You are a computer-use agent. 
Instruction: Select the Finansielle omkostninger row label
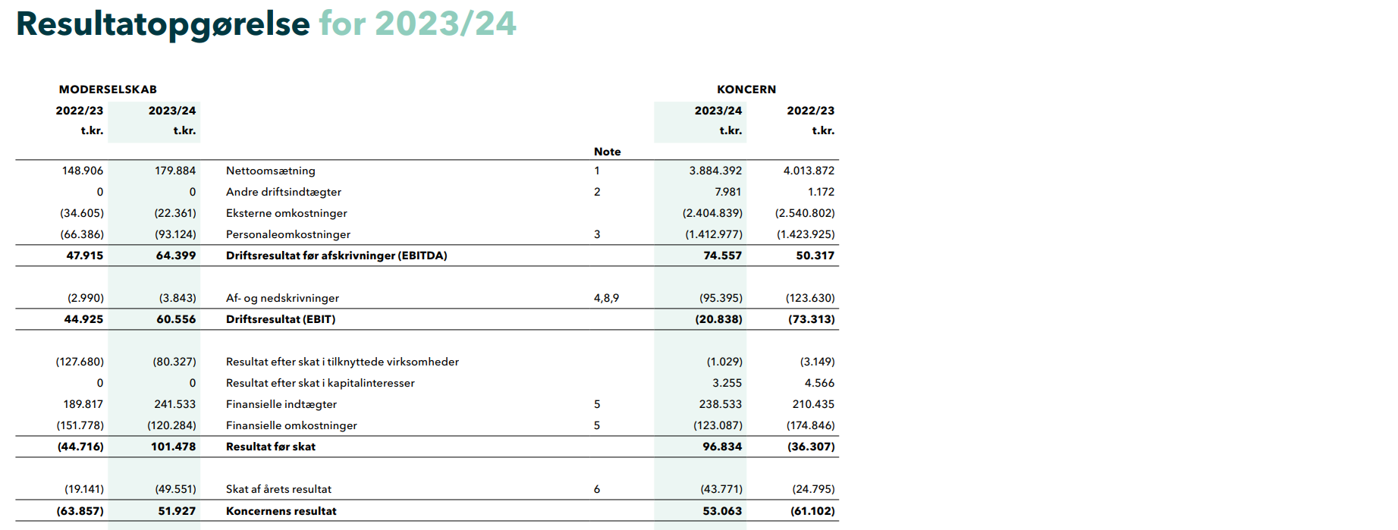point(291,425)
